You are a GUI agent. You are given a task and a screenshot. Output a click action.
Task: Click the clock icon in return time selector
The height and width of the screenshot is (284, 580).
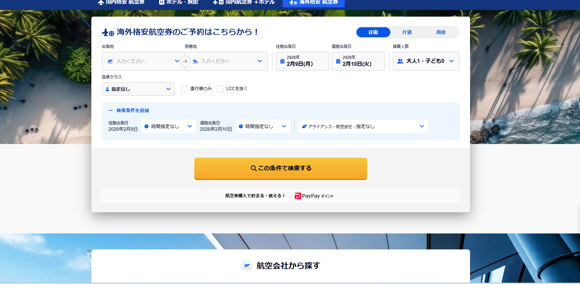pos(241,126)
